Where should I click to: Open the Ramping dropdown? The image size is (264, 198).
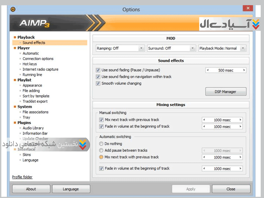[x=120, y=48]
